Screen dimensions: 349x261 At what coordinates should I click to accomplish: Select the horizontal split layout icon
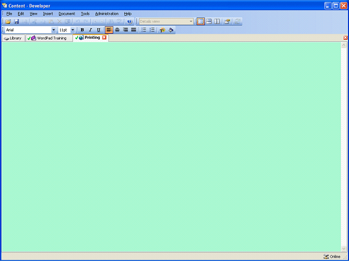[209, 22]
